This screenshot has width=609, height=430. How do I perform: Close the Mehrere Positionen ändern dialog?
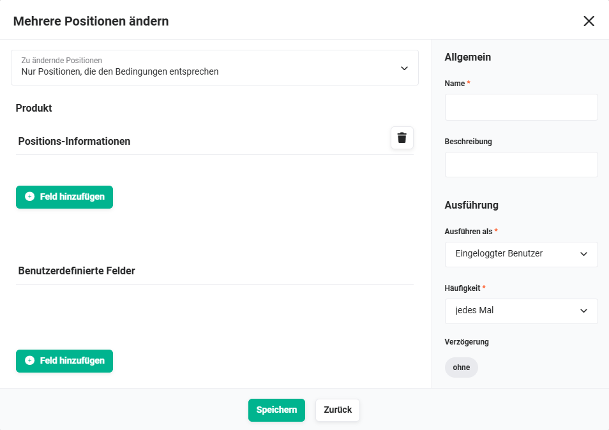coord(589,21)
